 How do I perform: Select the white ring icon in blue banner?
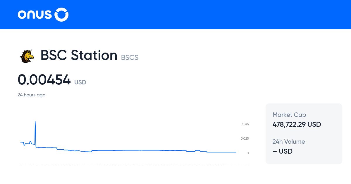61,14
